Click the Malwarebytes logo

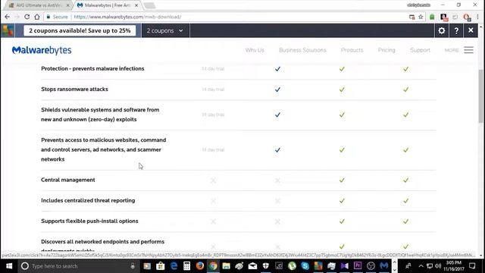42,50
